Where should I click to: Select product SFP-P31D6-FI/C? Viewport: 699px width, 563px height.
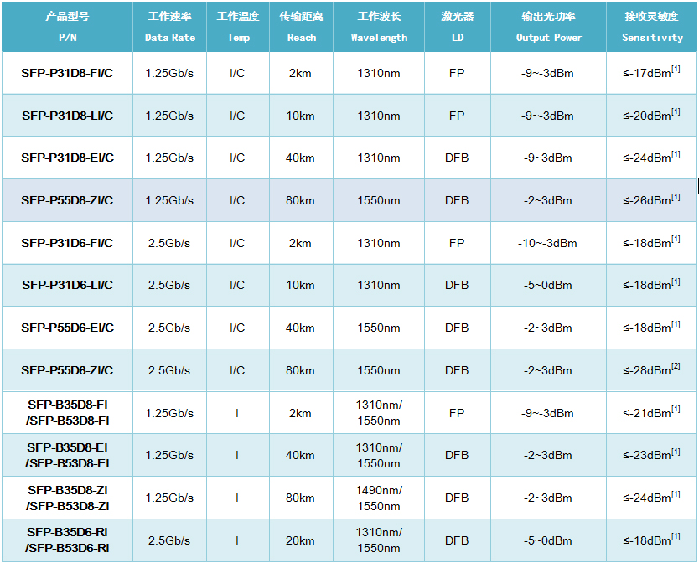point(67,244)
